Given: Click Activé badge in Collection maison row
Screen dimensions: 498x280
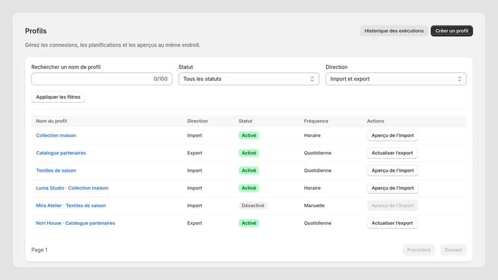Looking at the screenshot, I should click(x=248, y=135).
